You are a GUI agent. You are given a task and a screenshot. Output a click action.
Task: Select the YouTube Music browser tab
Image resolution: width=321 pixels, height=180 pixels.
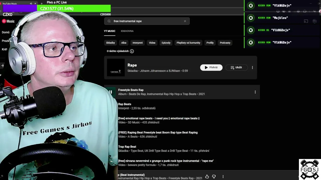19,3
